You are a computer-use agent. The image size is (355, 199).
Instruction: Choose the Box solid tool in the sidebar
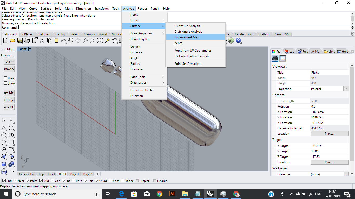[4, 164]
